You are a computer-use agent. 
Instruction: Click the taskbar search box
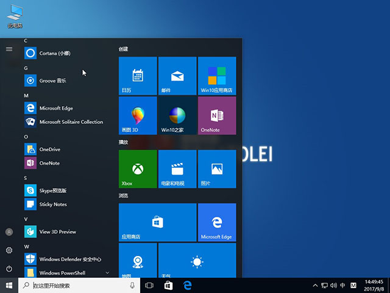(79, 285)
